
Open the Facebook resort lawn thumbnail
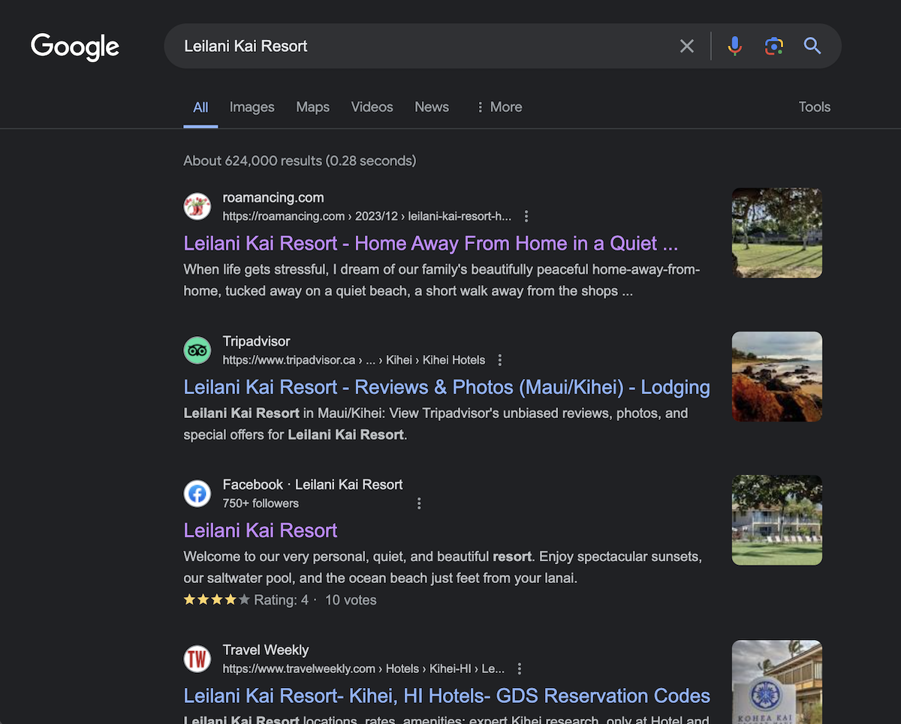[x=777, y=520]
